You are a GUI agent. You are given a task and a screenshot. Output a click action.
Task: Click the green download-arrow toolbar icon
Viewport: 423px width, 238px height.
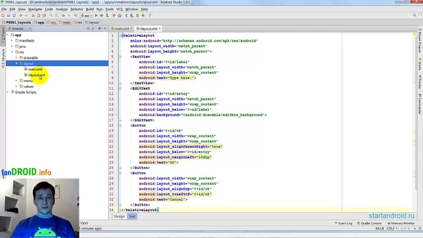tap(143, 16)
